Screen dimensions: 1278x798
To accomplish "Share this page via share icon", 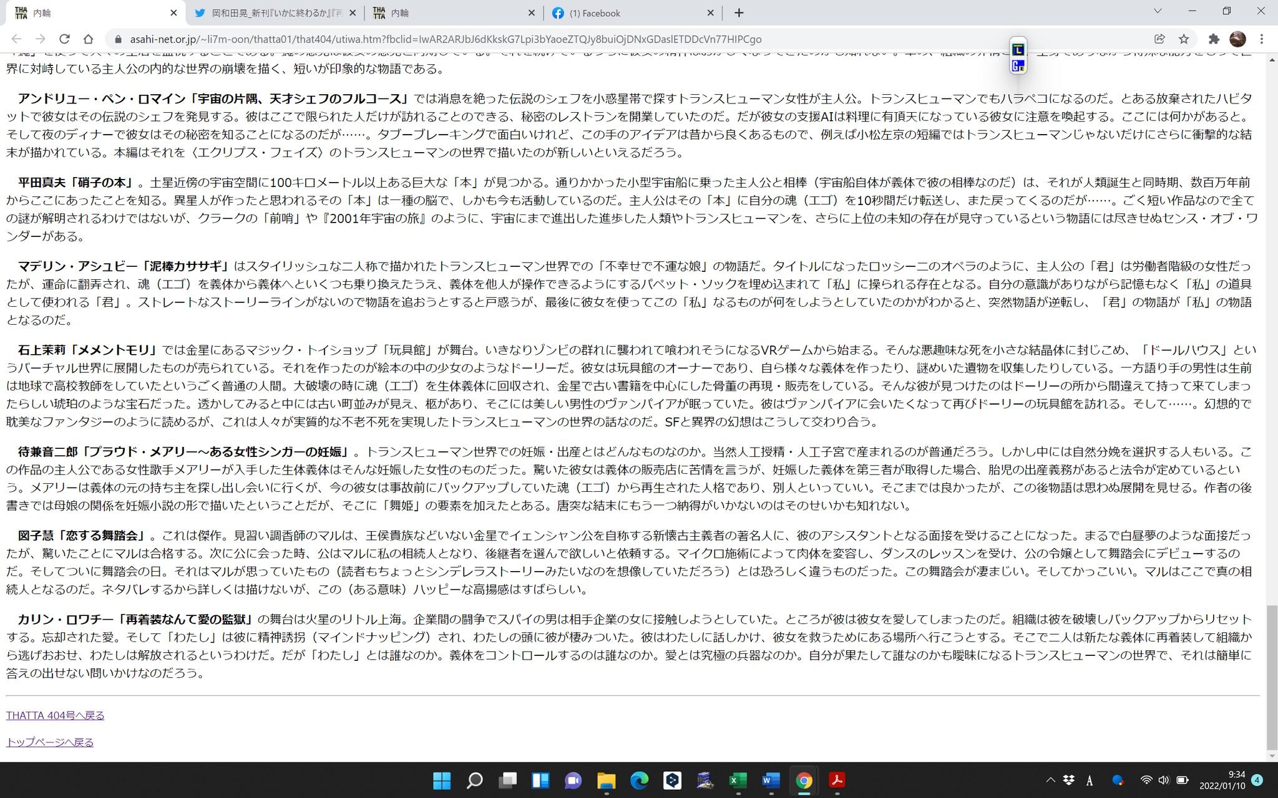I will [1159, 39].
